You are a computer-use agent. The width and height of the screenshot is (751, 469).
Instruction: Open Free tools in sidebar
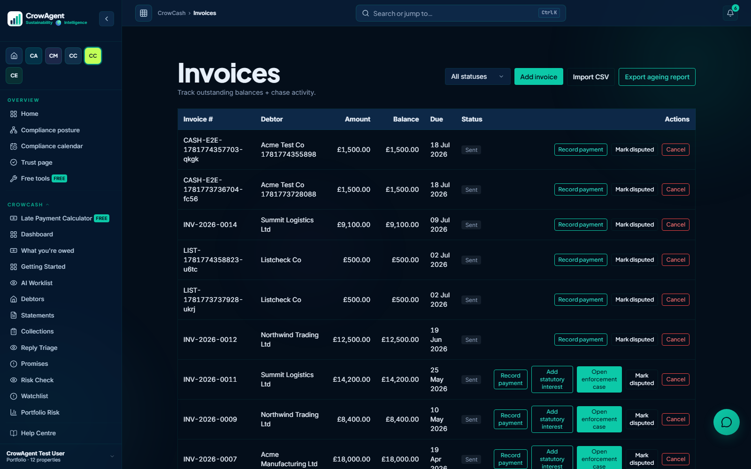35,179
